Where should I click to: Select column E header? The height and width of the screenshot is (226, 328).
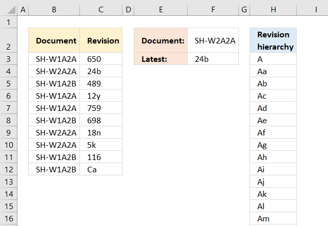[x=160, y=10]
